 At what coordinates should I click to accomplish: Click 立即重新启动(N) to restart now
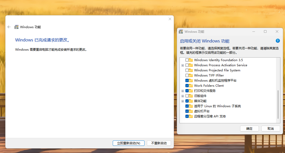(x=128, y=143)
